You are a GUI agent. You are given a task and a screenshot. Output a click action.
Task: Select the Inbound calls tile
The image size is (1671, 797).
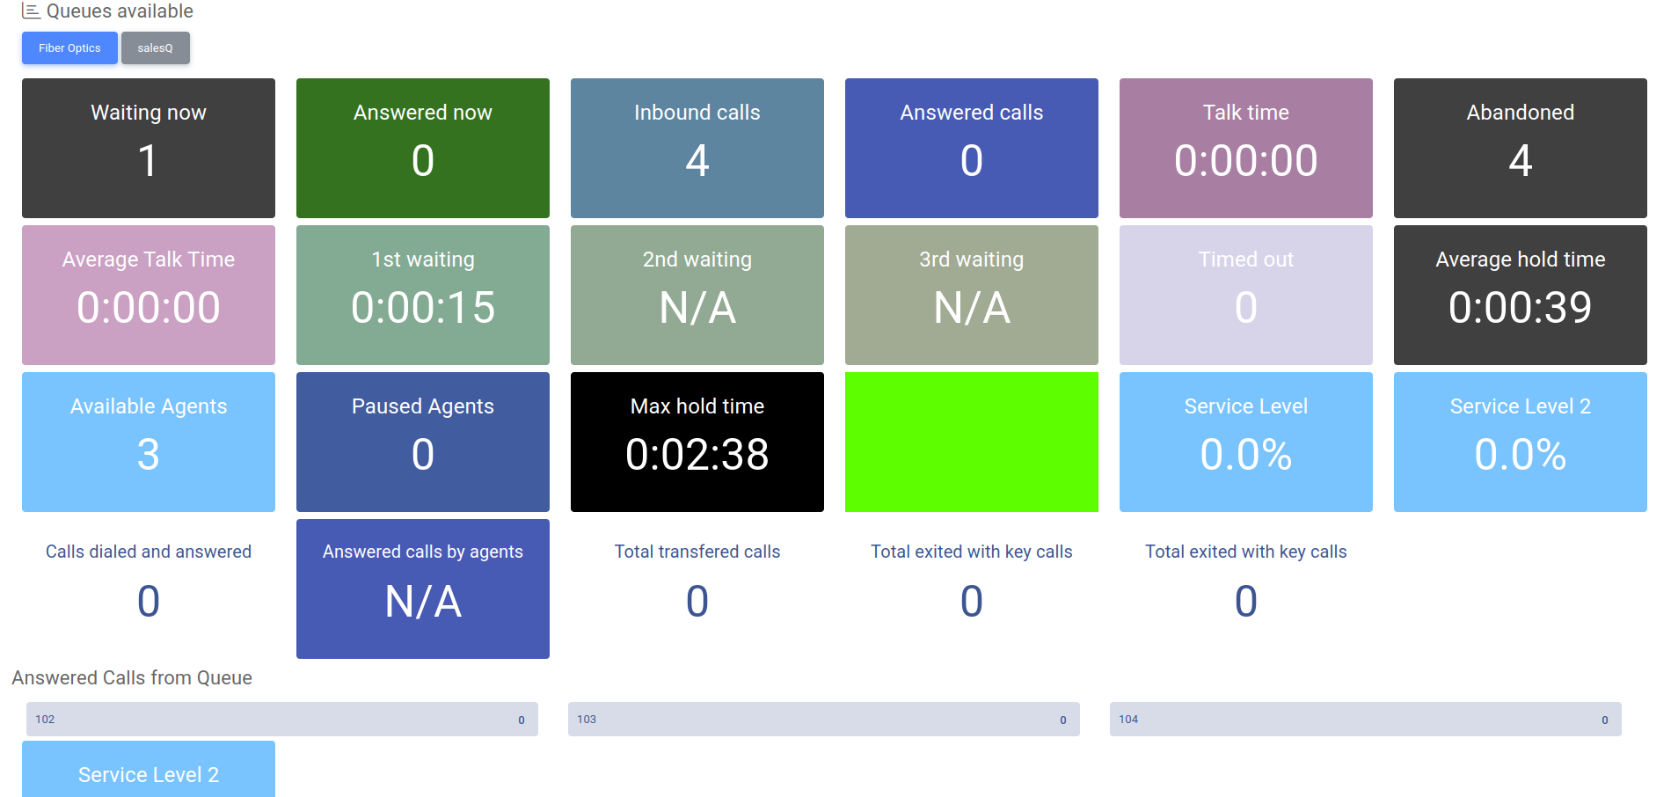pos(697,148)
